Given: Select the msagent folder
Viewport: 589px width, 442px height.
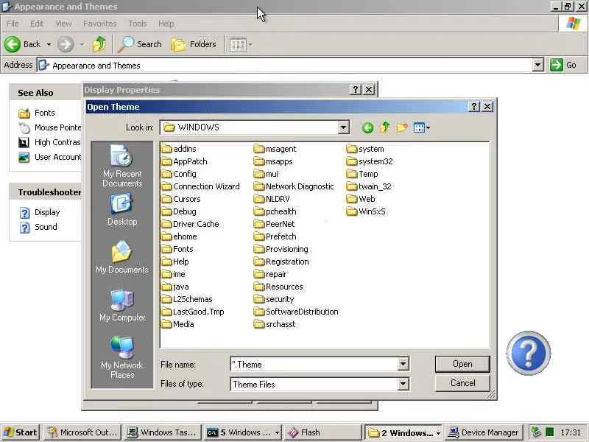Looking at the screenshot, I should [275, 149].
